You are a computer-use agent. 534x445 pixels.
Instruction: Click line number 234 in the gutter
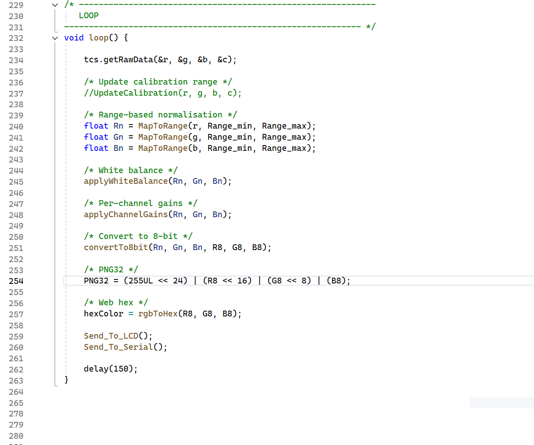click(x=16, y=60)
